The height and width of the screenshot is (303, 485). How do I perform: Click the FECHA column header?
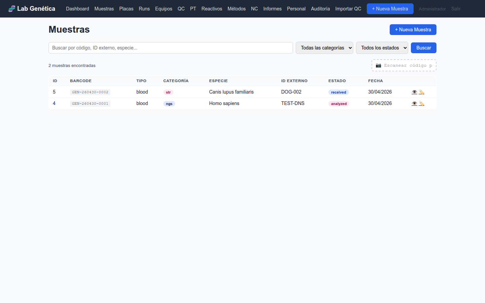pos(376,81)
